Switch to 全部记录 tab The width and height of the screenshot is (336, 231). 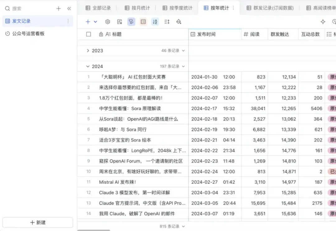[98, 8]
